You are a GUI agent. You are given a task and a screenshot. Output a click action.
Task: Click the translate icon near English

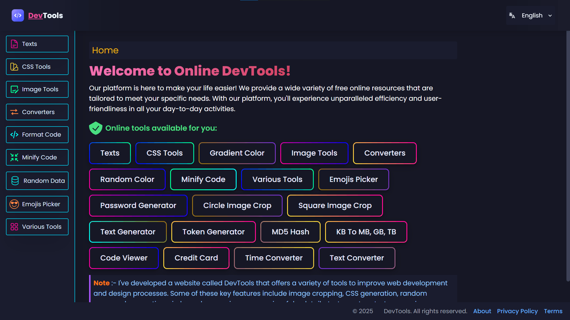512,15
